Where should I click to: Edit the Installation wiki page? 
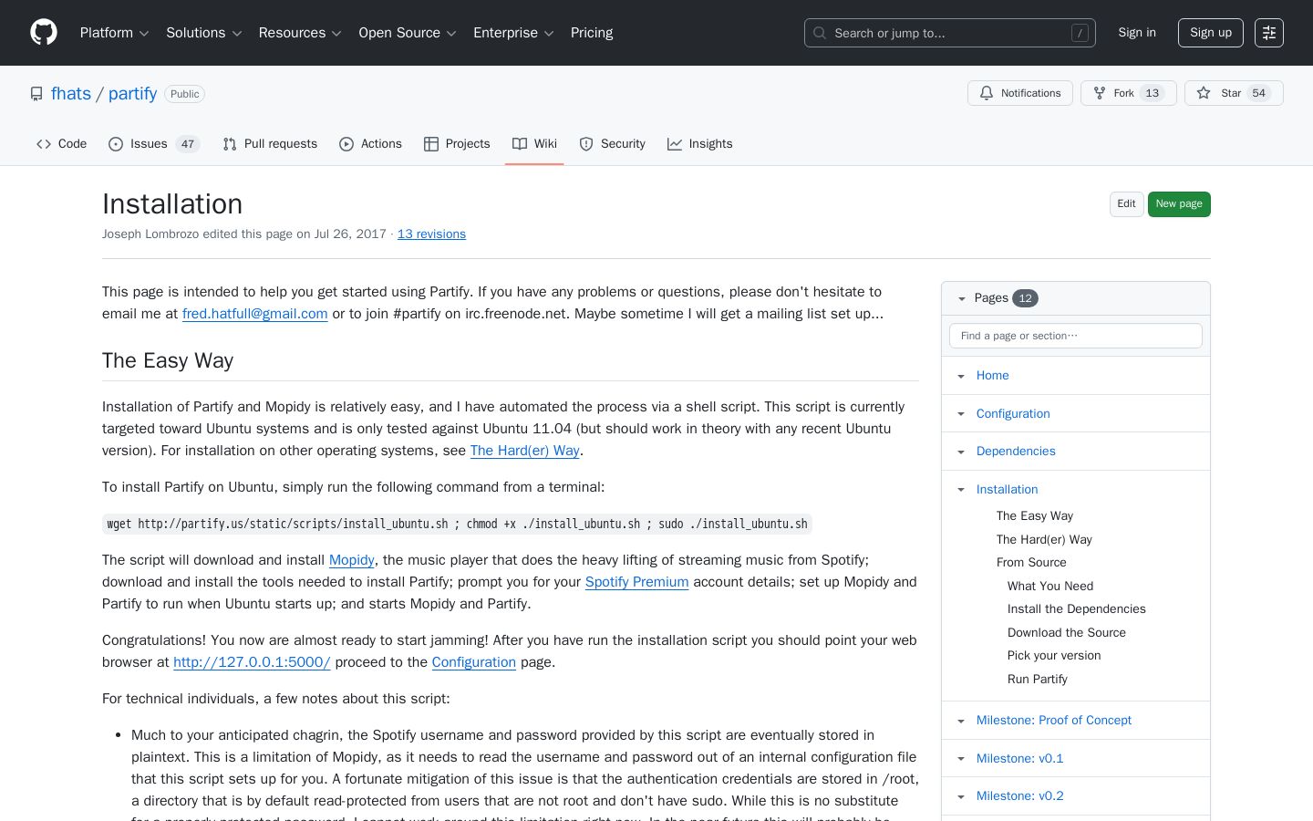tap(1126, 204)
